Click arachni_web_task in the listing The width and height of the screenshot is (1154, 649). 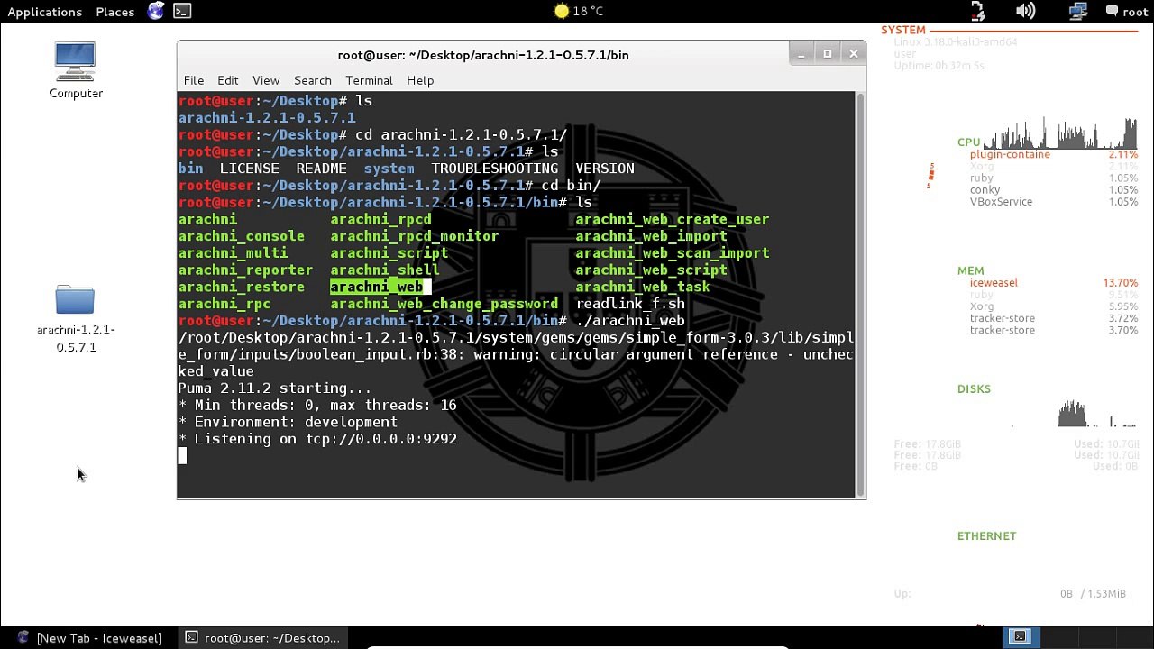[643, 287]
